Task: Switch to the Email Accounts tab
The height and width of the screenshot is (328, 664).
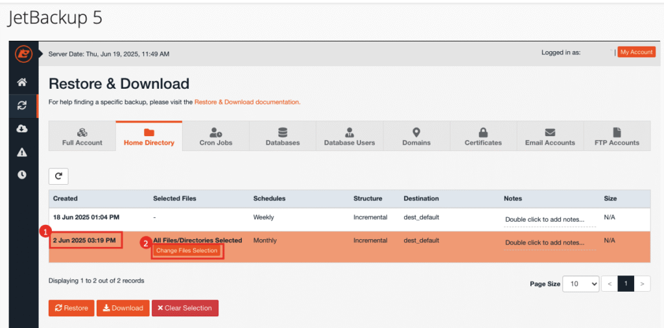Action: point(550,136)
